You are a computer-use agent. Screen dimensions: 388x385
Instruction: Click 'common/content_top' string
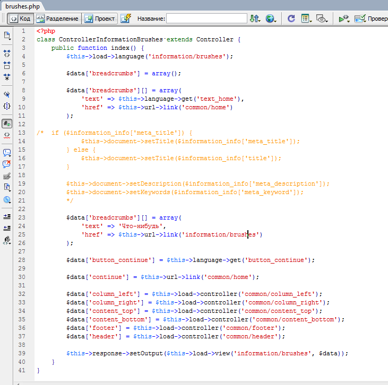278,311
